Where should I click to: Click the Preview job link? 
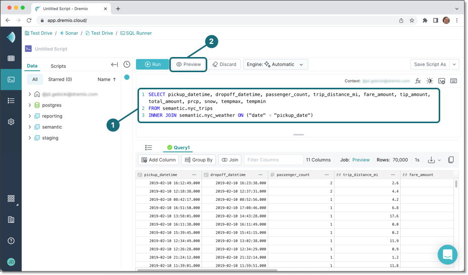[x=361, y=160]
